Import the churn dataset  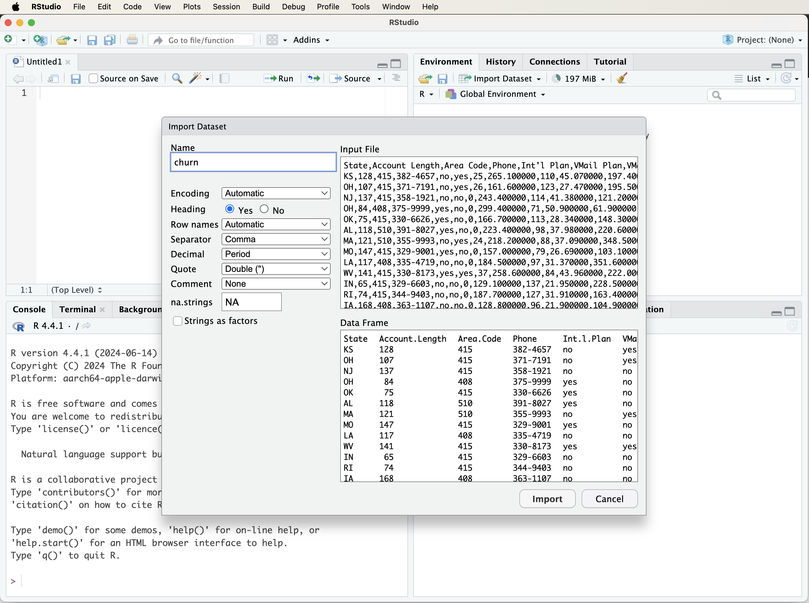click(x=547, y=499)
